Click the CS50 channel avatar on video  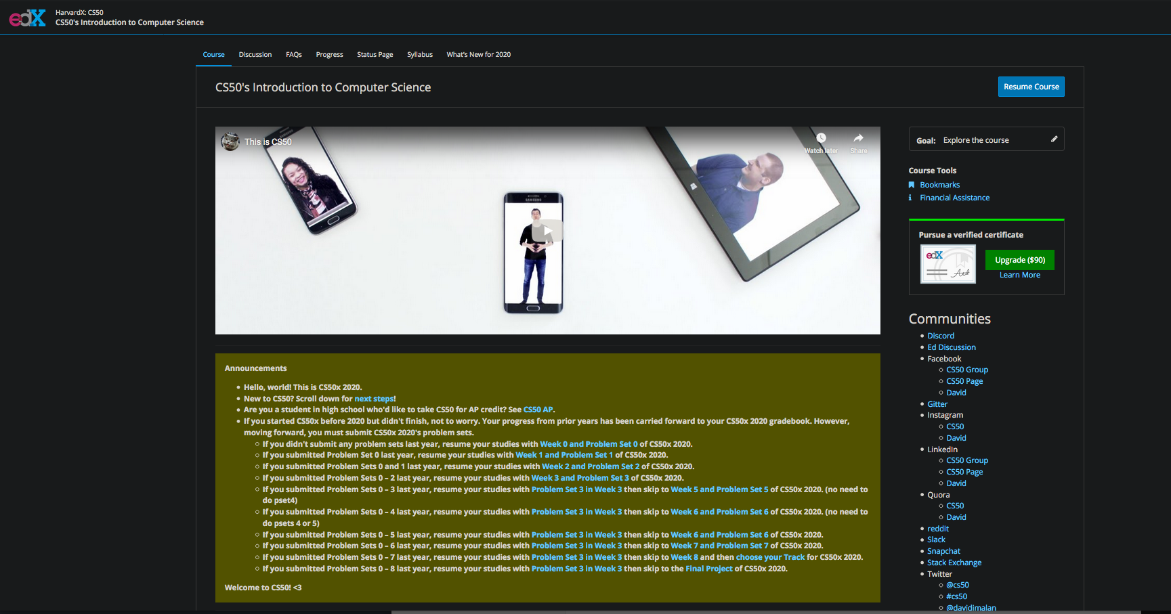(230, 141)
